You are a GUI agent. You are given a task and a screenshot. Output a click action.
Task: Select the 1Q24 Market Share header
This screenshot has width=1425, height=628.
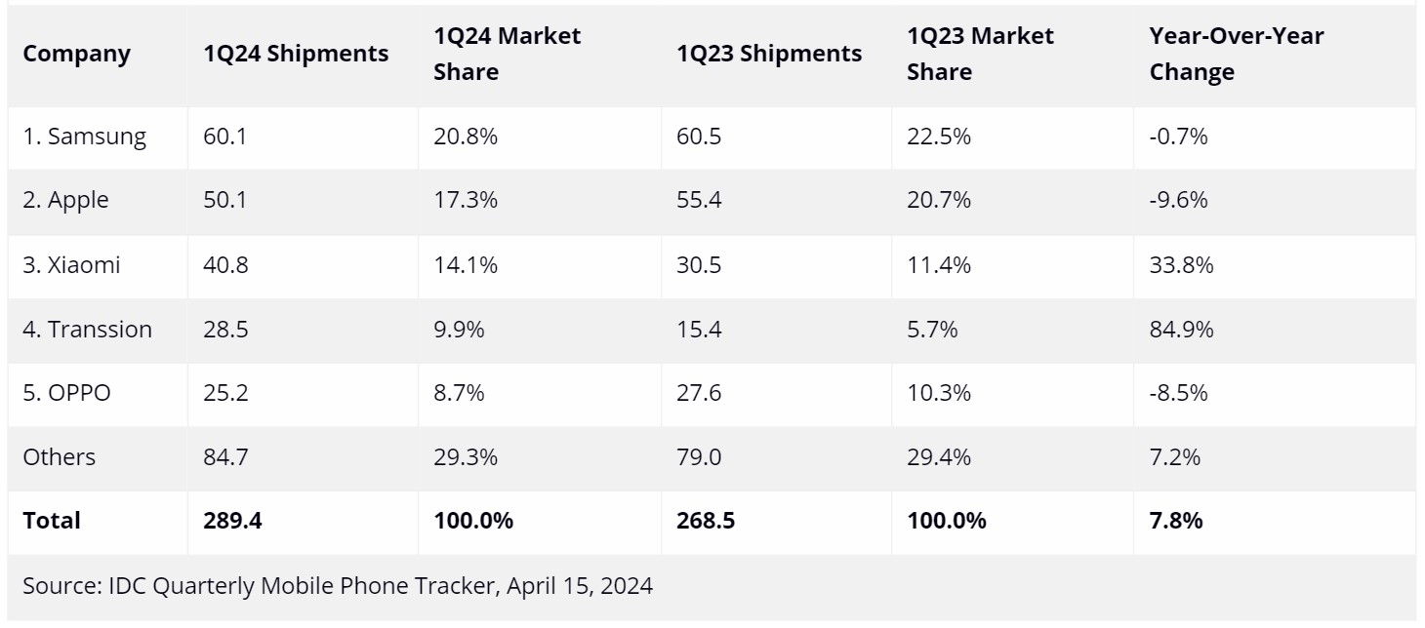click(x=507, y=54)
